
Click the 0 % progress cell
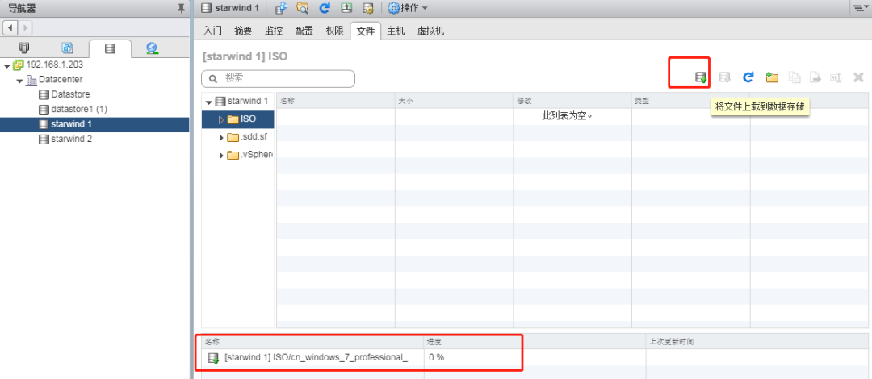tap(437, 358)
